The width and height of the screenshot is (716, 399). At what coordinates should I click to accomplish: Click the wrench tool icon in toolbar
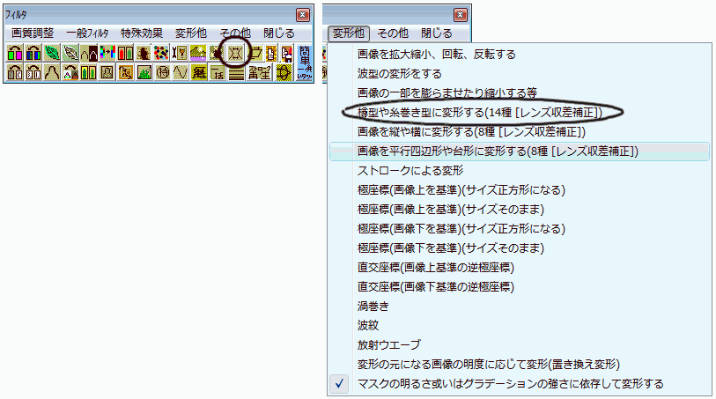pyautogui.click(x=181, y=53)
